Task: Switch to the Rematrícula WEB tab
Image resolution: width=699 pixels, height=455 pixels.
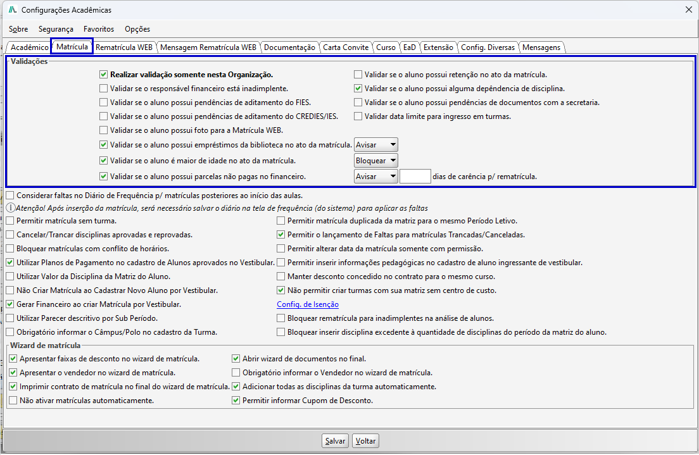Action: pyautogui.click(x=124, y=47)
